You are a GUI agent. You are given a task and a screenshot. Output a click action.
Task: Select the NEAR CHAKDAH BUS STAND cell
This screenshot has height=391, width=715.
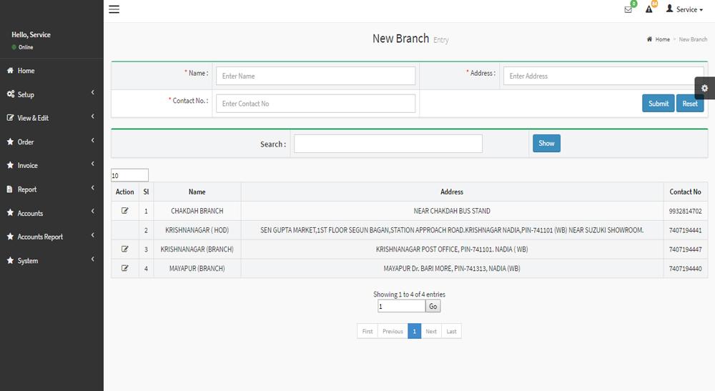pyautogui.click(x=452, y=211)
